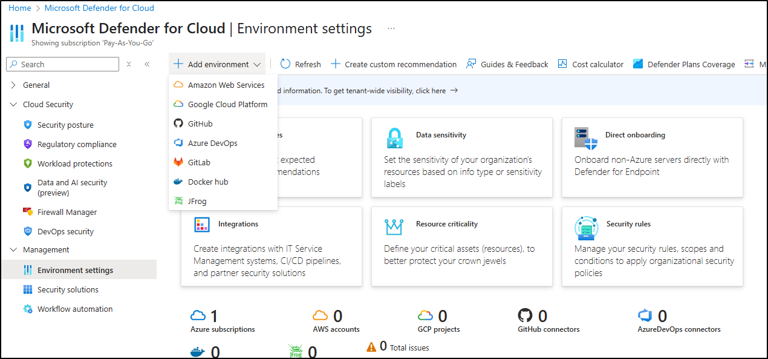Click the Data sensitivity padlock icon
The width and height of the screenshot is (768, 359).
395,138
